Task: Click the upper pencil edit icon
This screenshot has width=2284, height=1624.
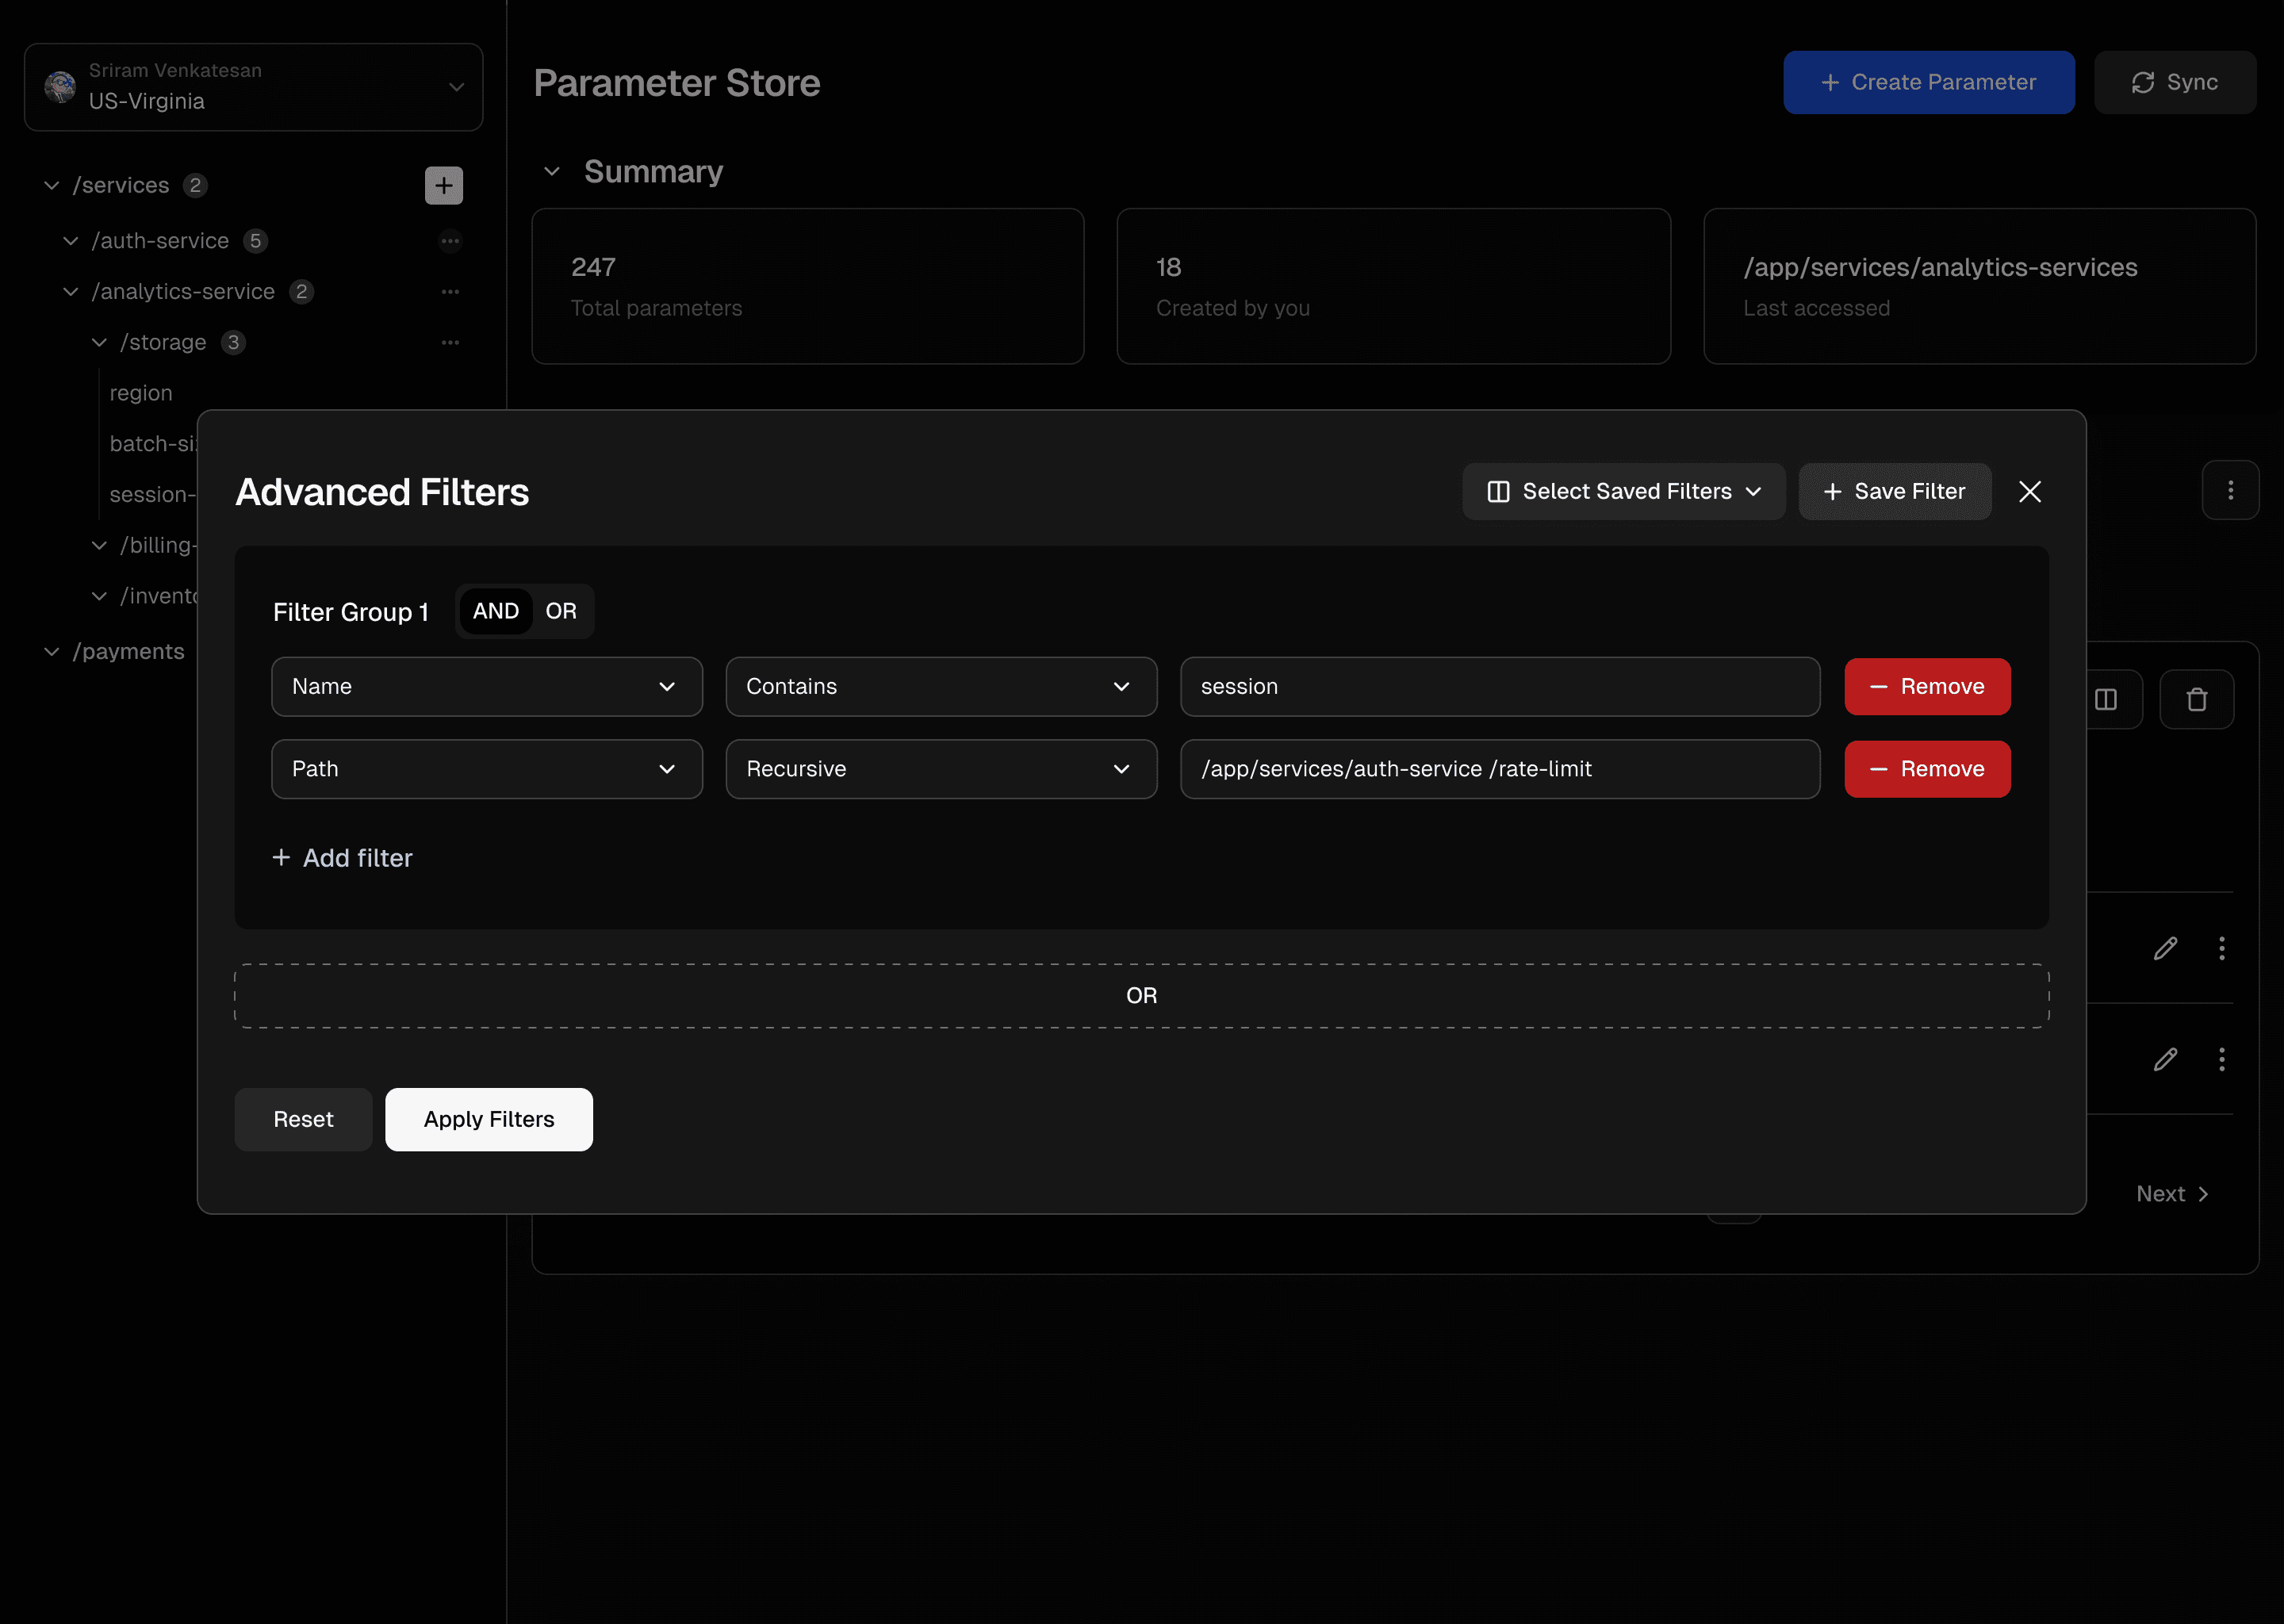Action: coord(2165,948)
